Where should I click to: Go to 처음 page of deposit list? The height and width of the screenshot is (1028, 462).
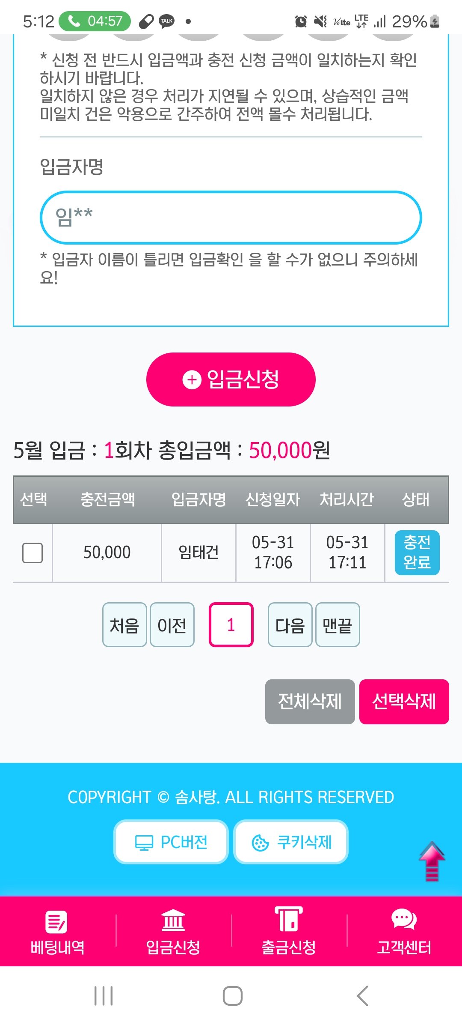(x=124, y=625)
